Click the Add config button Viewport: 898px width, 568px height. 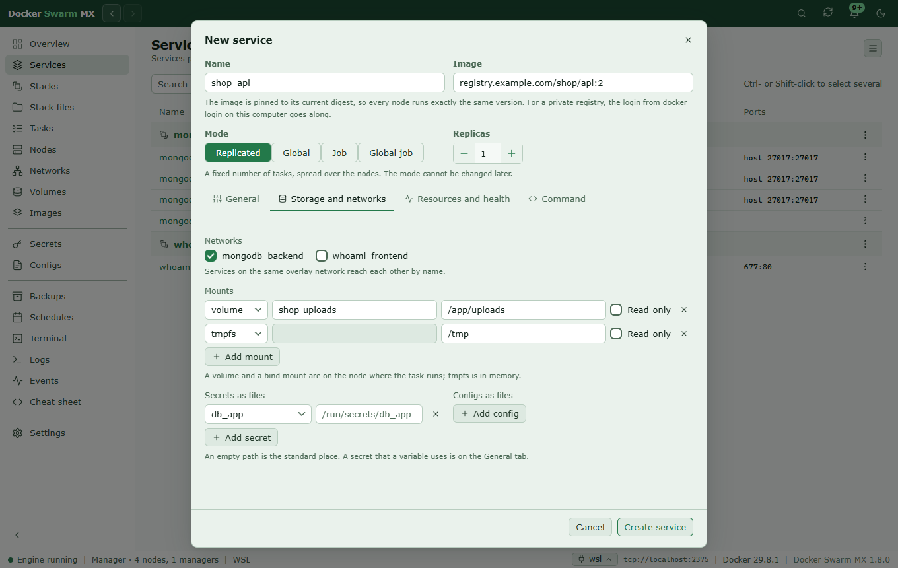[489, 413]
